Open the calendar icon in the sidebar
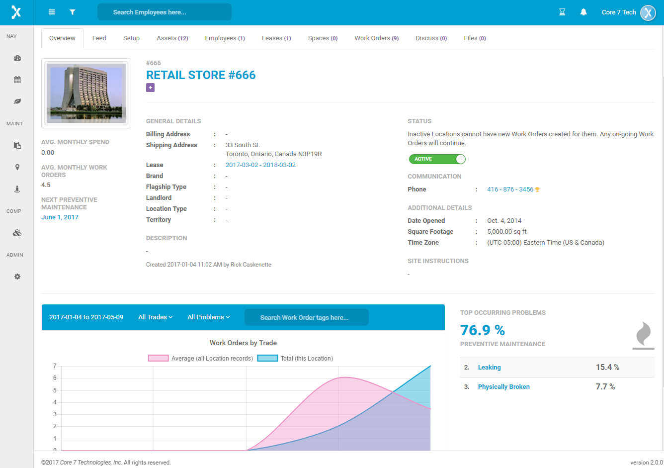This screenshot has width=664, height=468. click(x=17, y=80)
